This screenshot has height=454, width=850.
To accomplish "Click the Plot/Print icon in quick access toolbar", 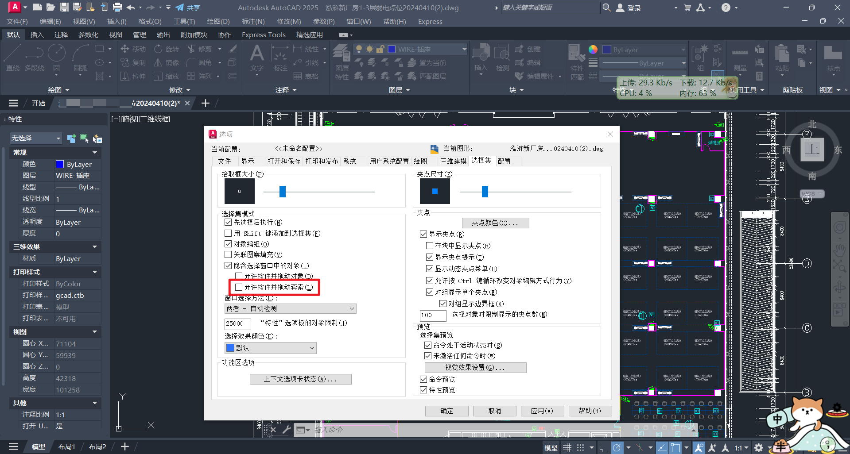I will (x=117, y=7).
